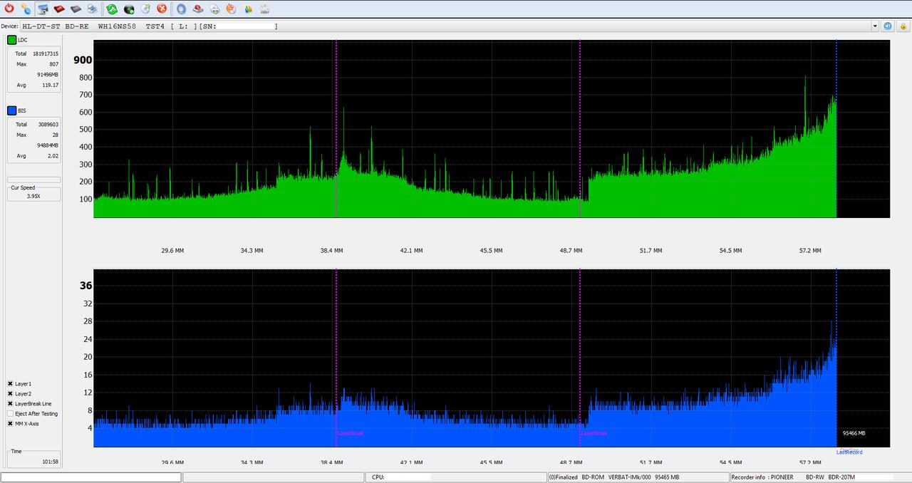
Task: Click the disc with plus sign icon
Action: [x=214, y=9]
